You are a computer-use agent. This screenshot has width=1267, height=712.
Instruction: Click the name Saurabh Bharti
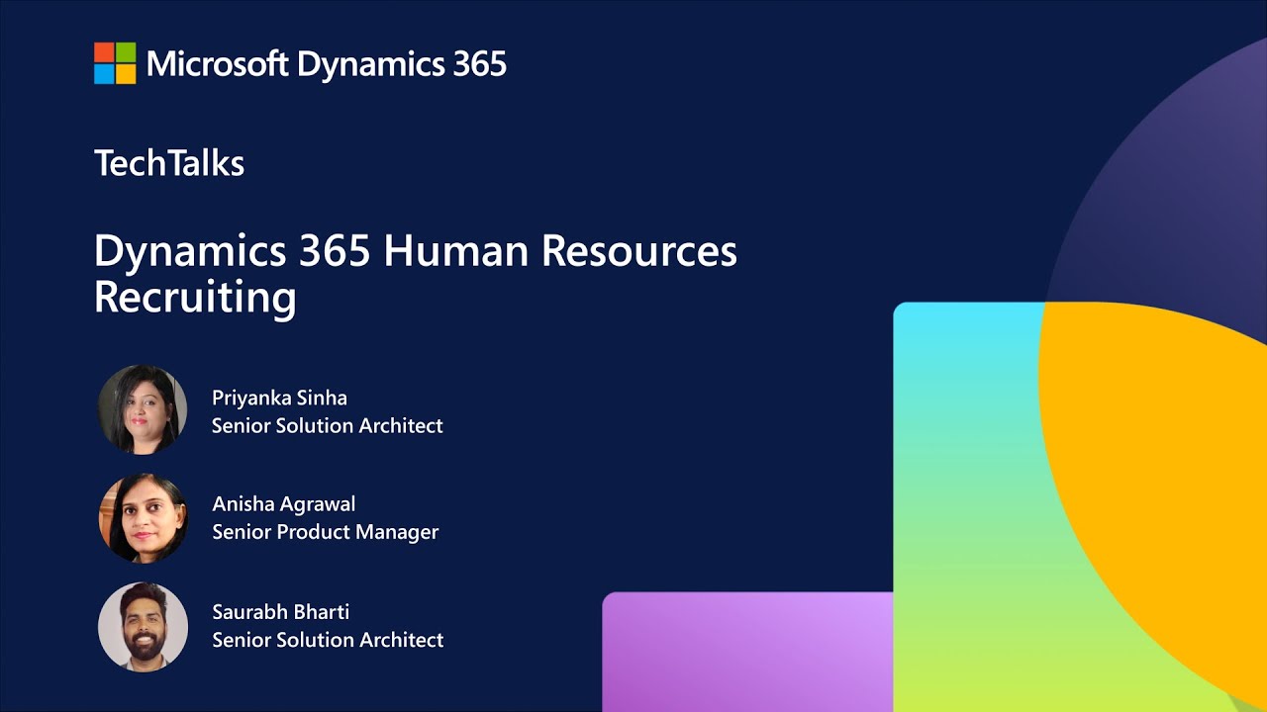click(280, 612)
